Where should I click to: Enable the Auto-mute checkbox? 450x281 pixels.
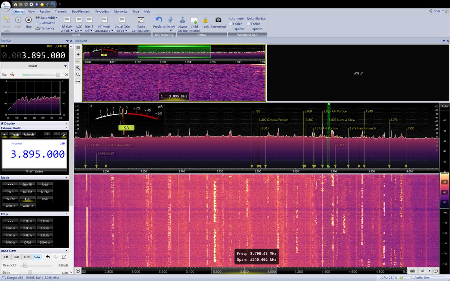pyautogui.click(x=231, y=24)
